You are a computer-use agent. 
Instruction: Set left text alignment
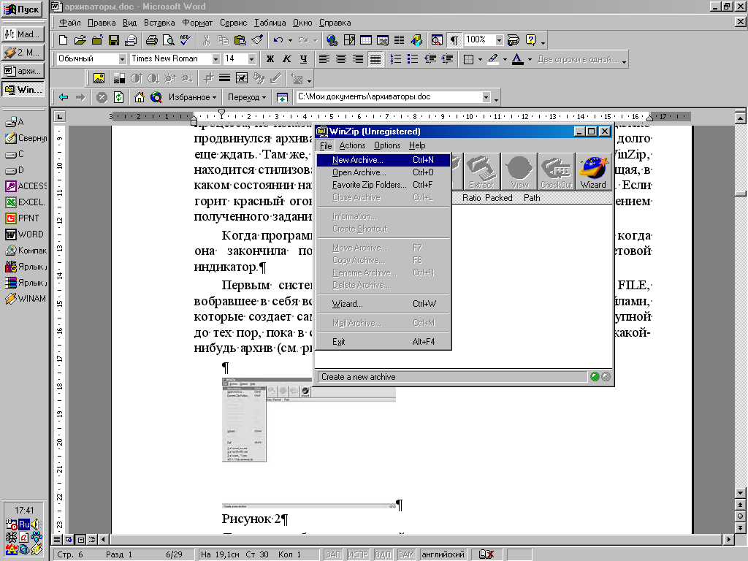[324, 59]
